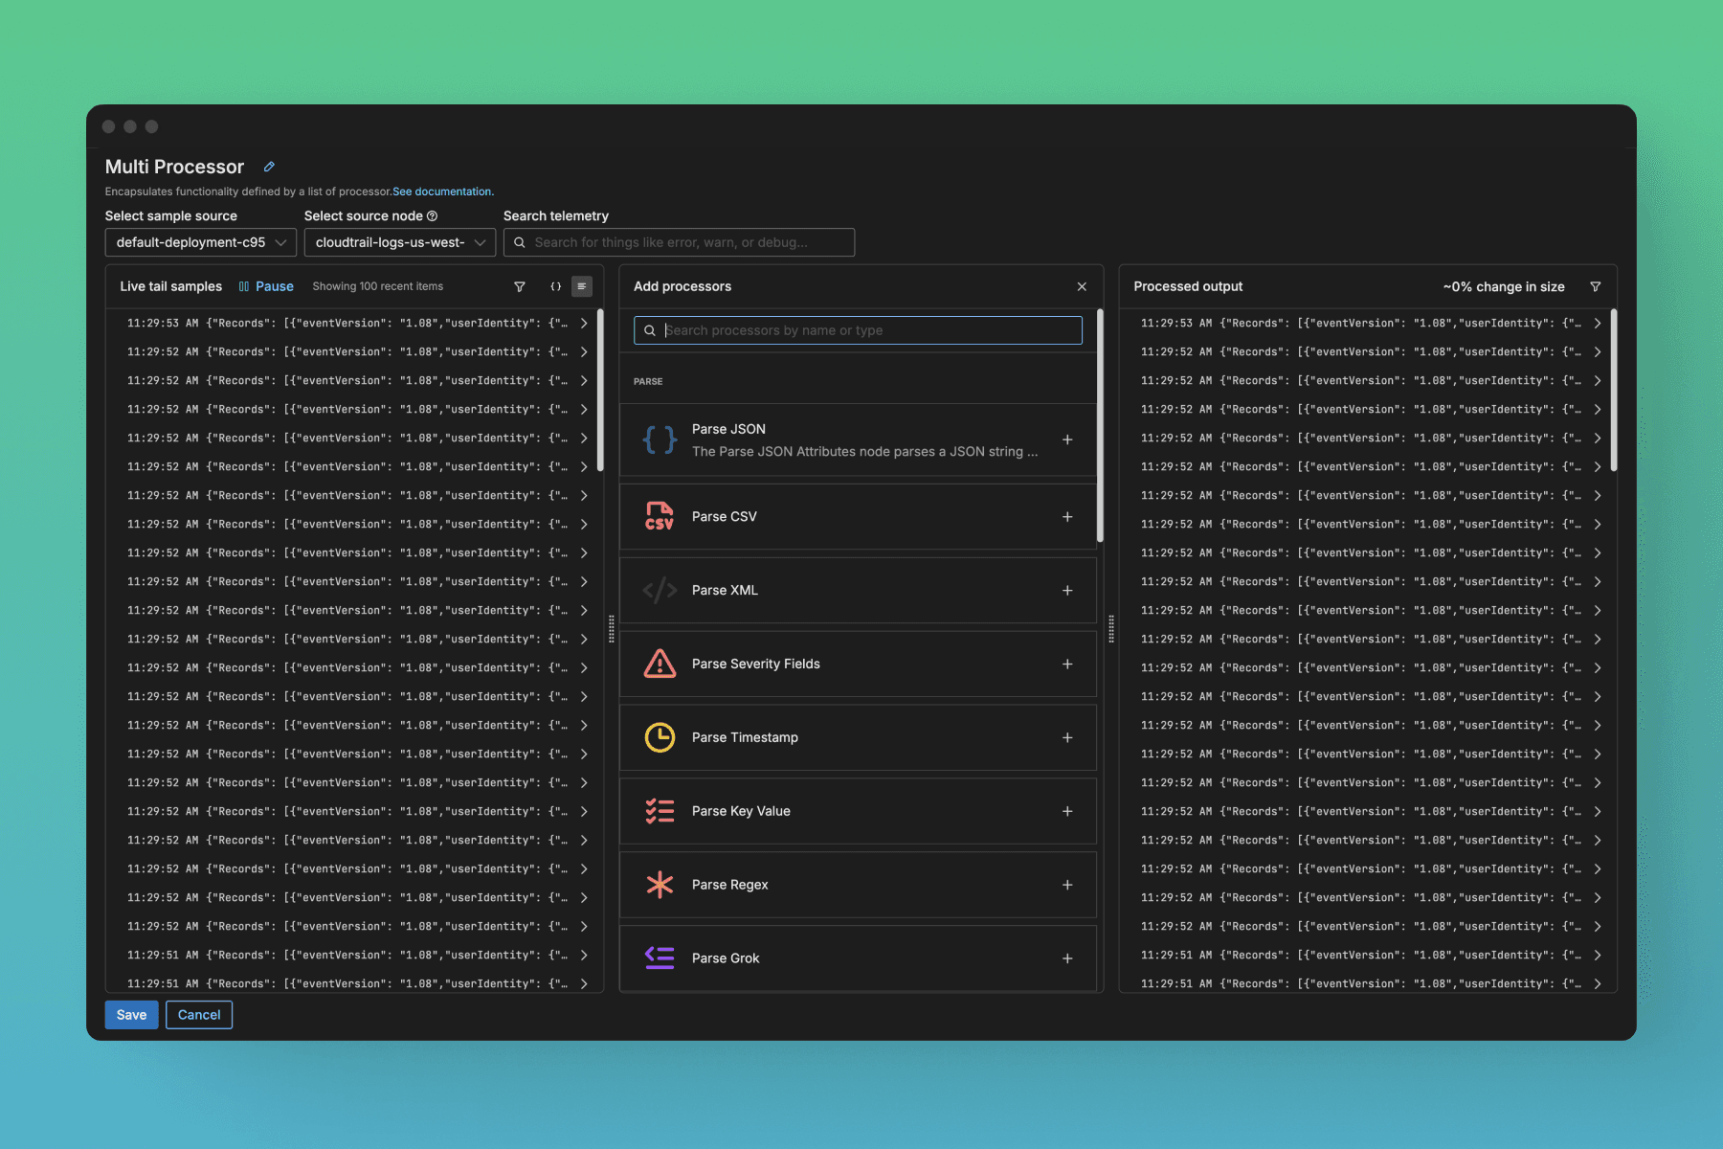The width and height of the screenshot is (1723, 1149).
Task: Click the filter icon in Processed output header
Action: pyautogui.click(x=1596, y=286)
